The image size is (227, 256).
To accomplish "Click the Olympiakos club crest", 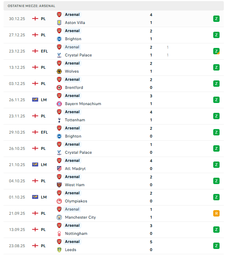I will click(59, 201).
